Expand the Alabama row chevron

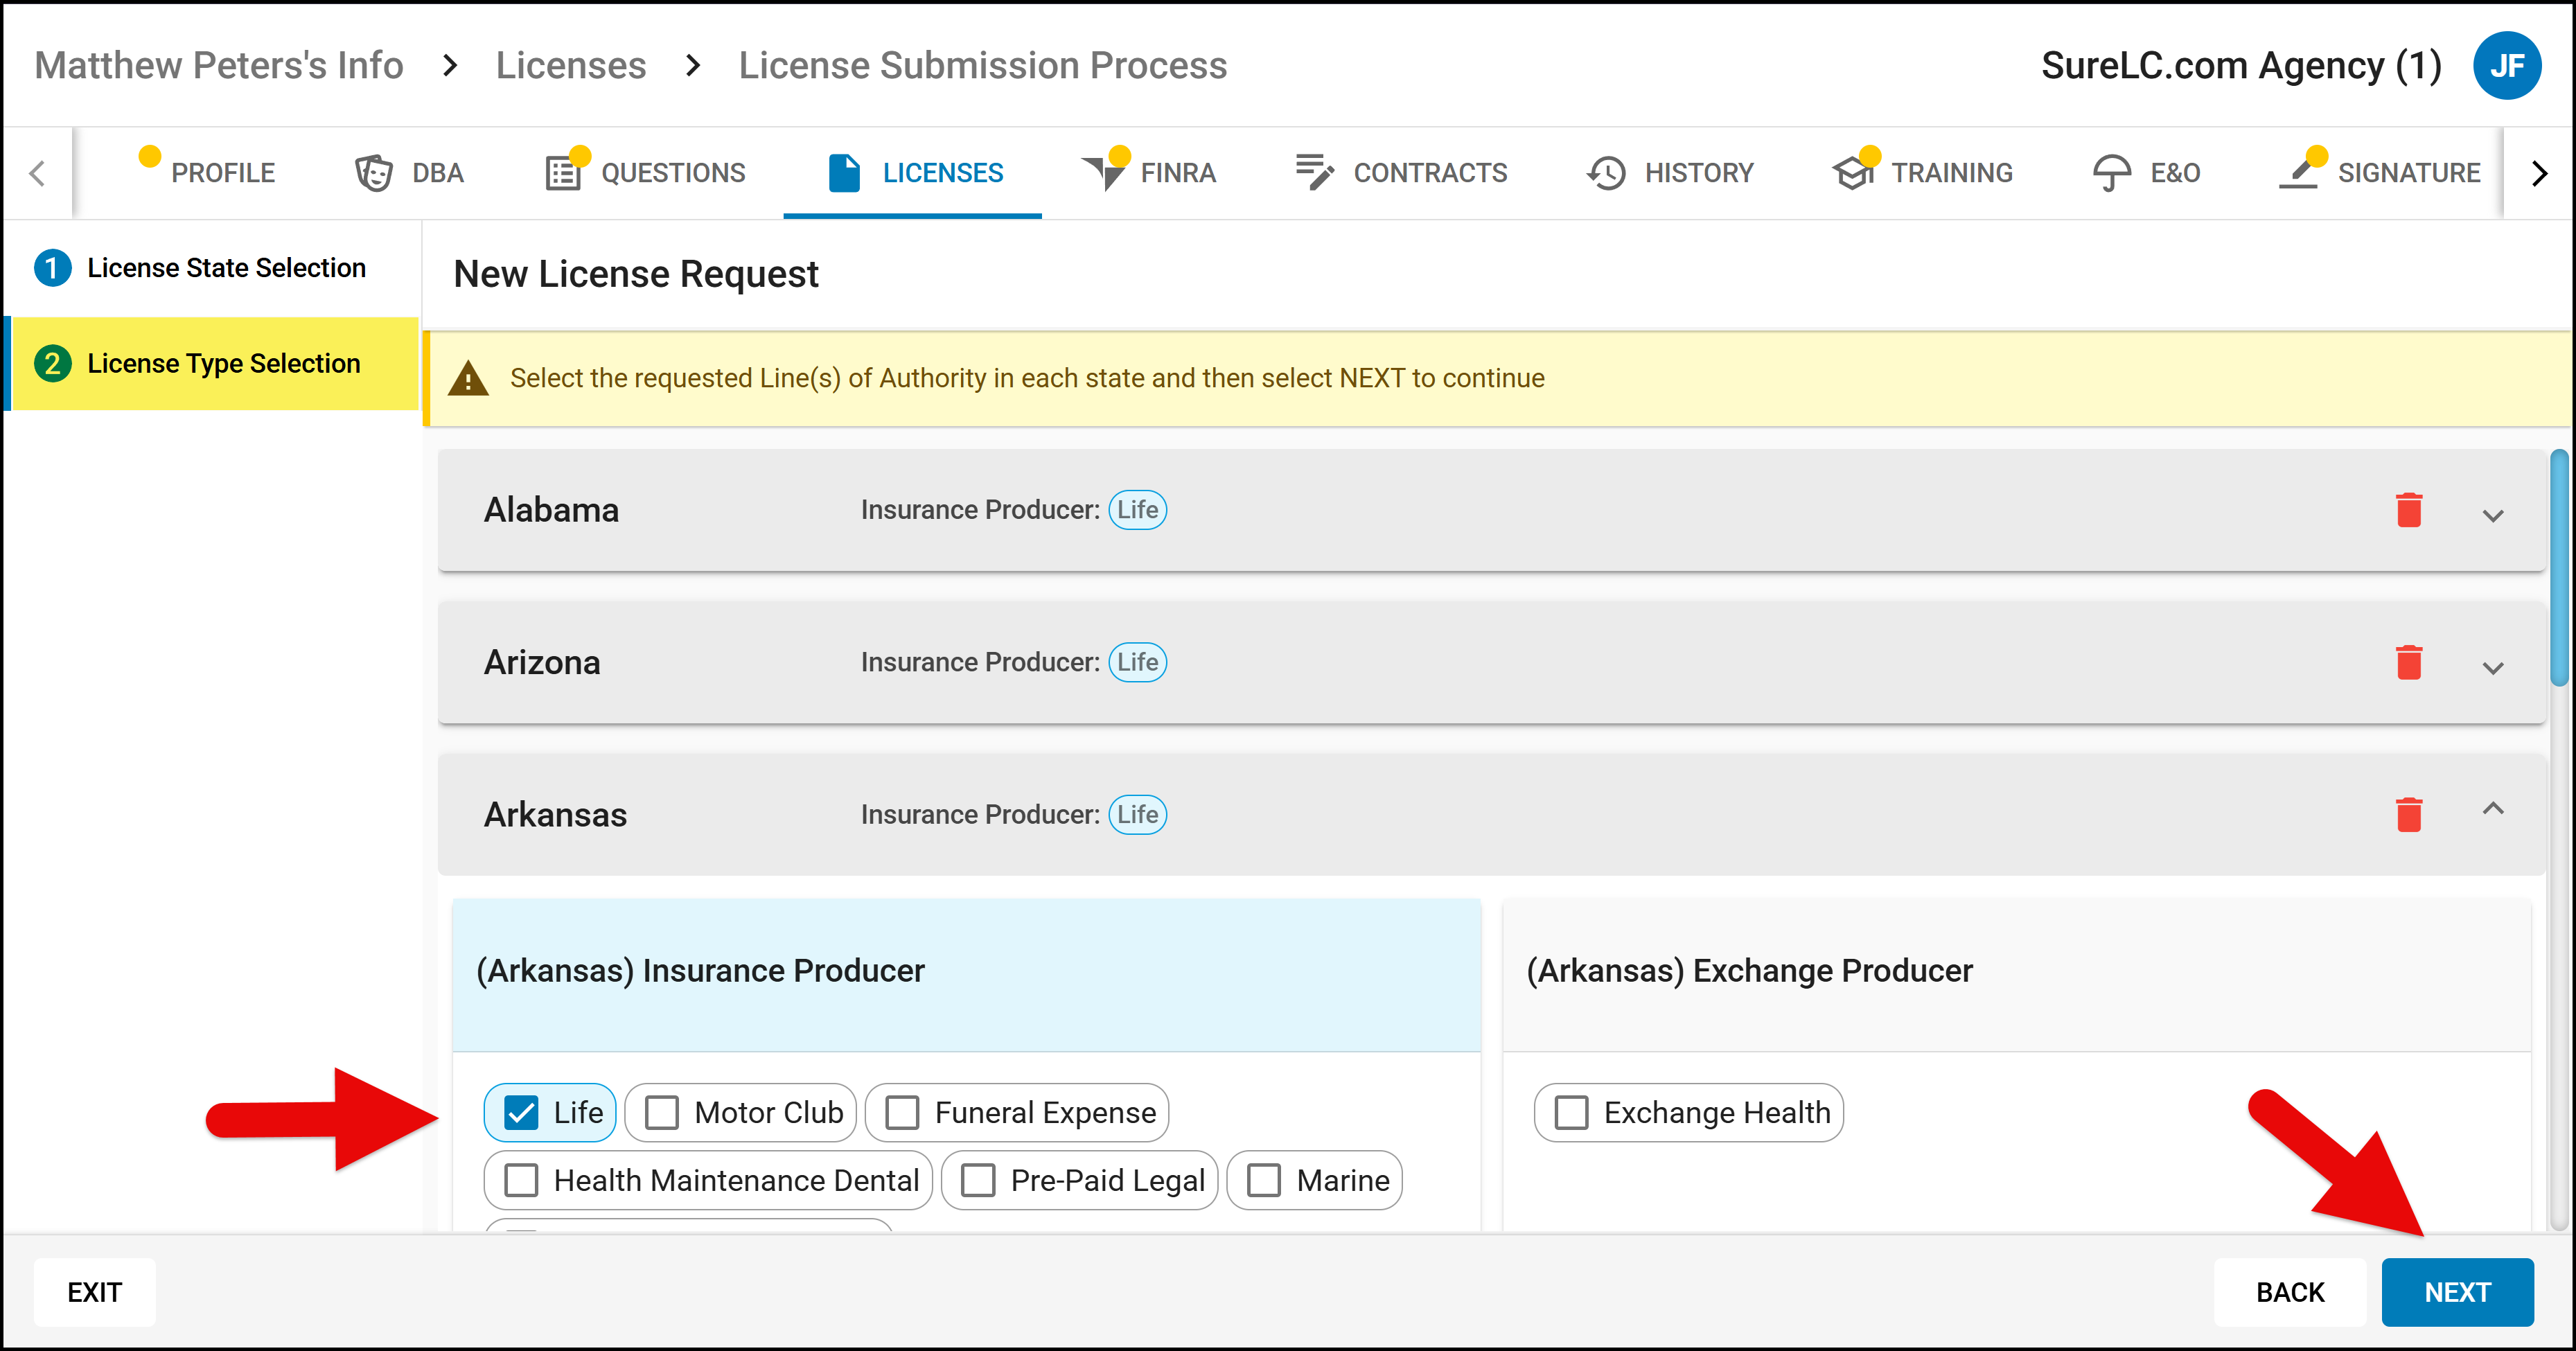[x=2493, y=516]
